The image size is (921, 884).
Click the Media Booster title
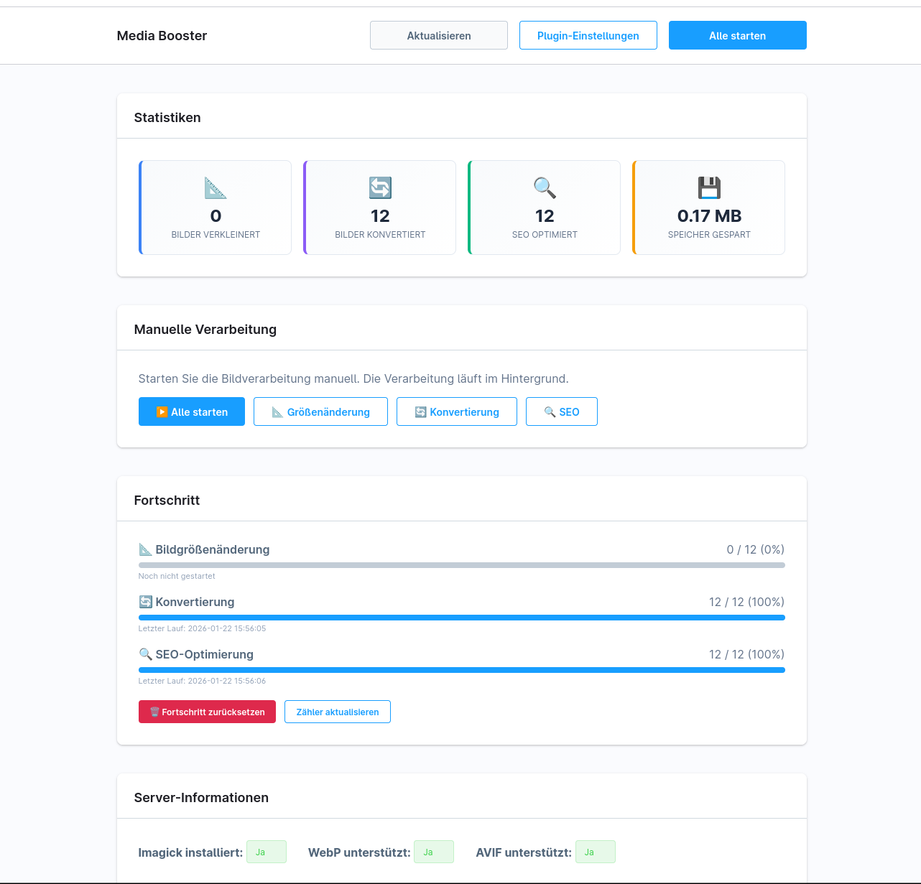point(162,36)
